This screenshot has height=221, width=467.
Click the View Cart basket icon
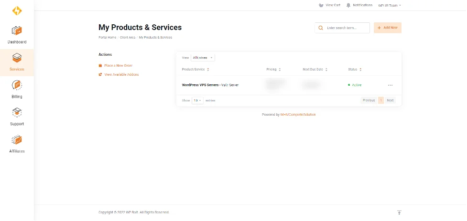321,5
